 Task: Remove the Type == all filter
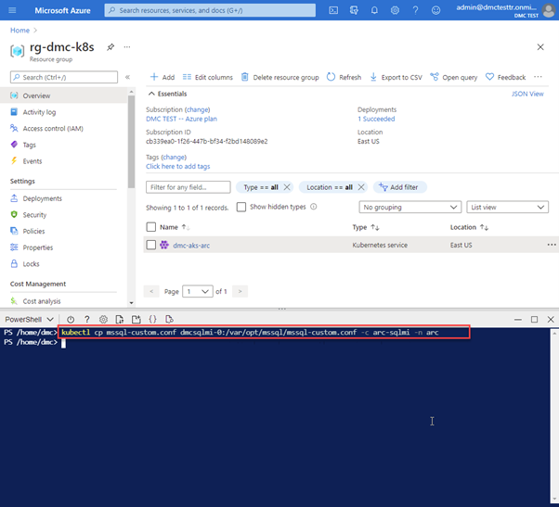click(x=287, y=187)
